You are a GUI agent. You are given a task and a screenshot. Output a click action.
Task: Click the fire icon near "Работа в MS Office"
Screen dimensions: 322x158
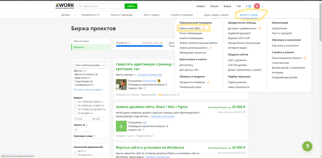[204, 28]
